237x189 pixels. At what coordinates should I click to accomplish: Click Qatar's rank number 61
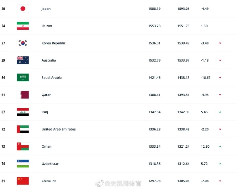tap(3, 95)
